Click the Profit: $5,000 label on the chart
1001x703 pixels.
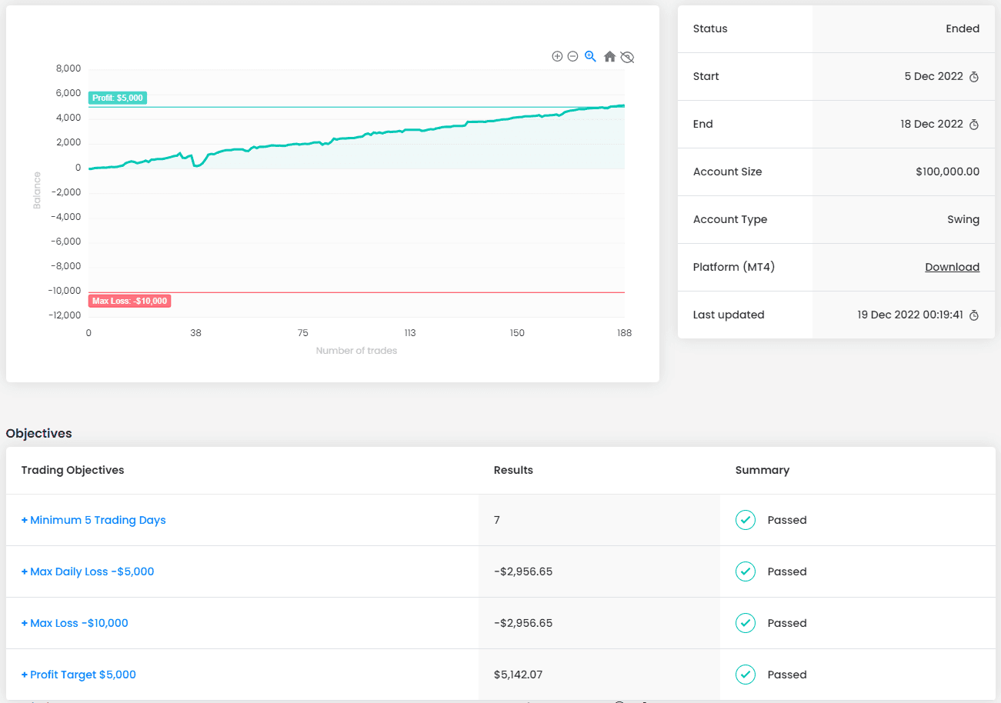tap(117, 98)
